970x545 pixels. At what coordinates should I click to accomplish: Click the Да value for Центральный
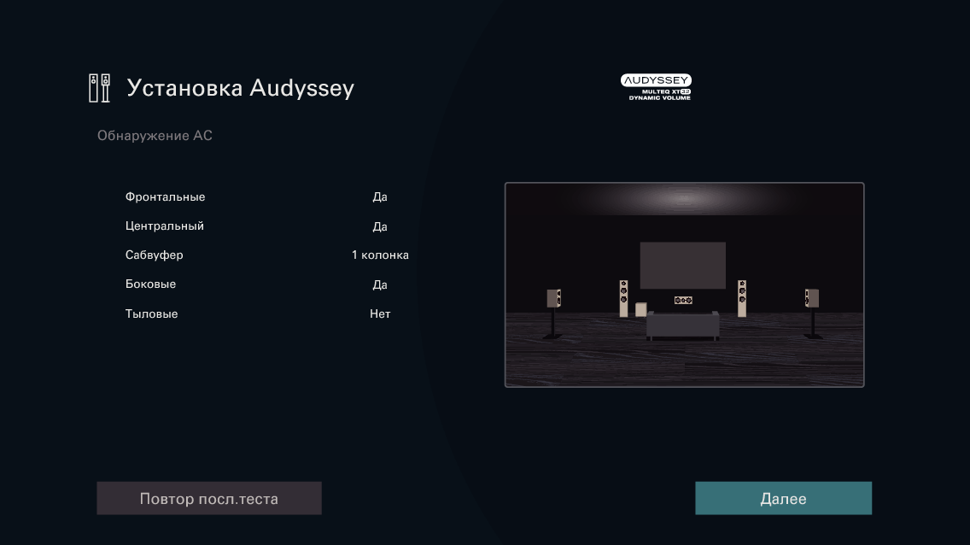(380, 226)
